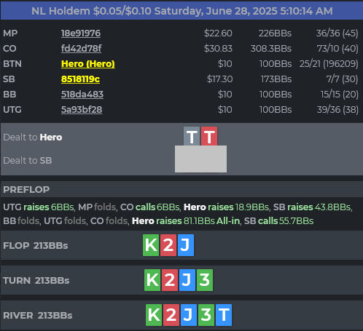Click the NL Holdem header title bar
This screenshot has height=331, width=363.
coord(181,11)
